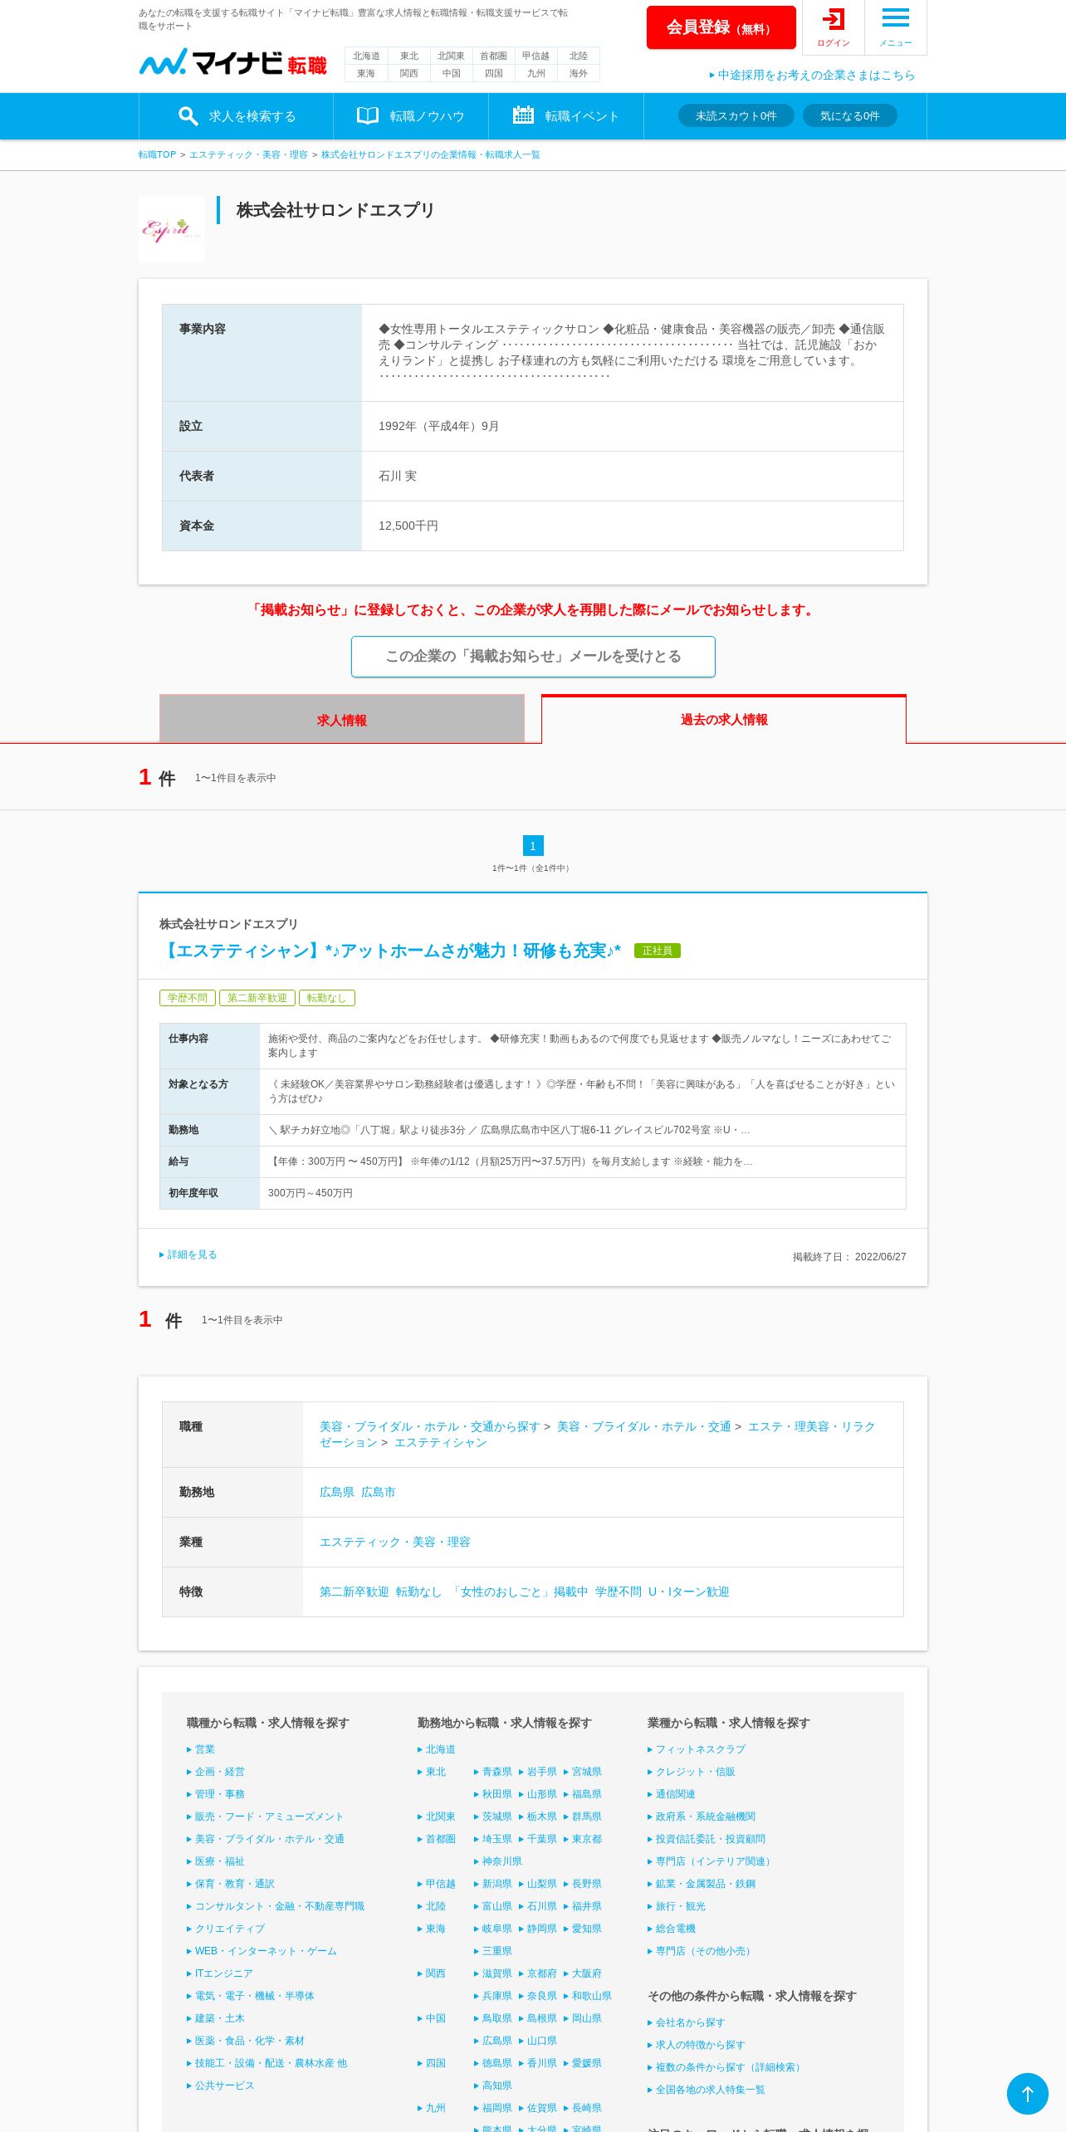This screenshot has height=2132, width=1066.
Task: Open 愛知県 prefecture link
Action: tap(583, 1929)
